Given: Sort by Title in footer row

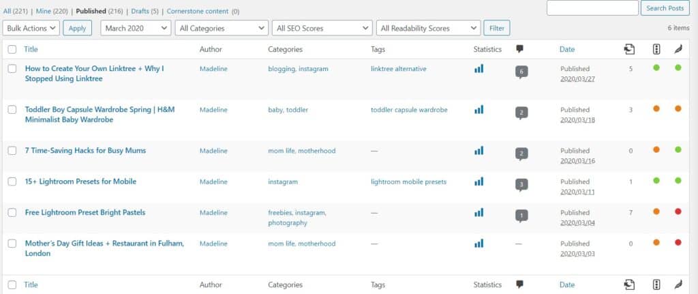Looking at the screenshot, I should pyautogui.click(x=31, y=284).
